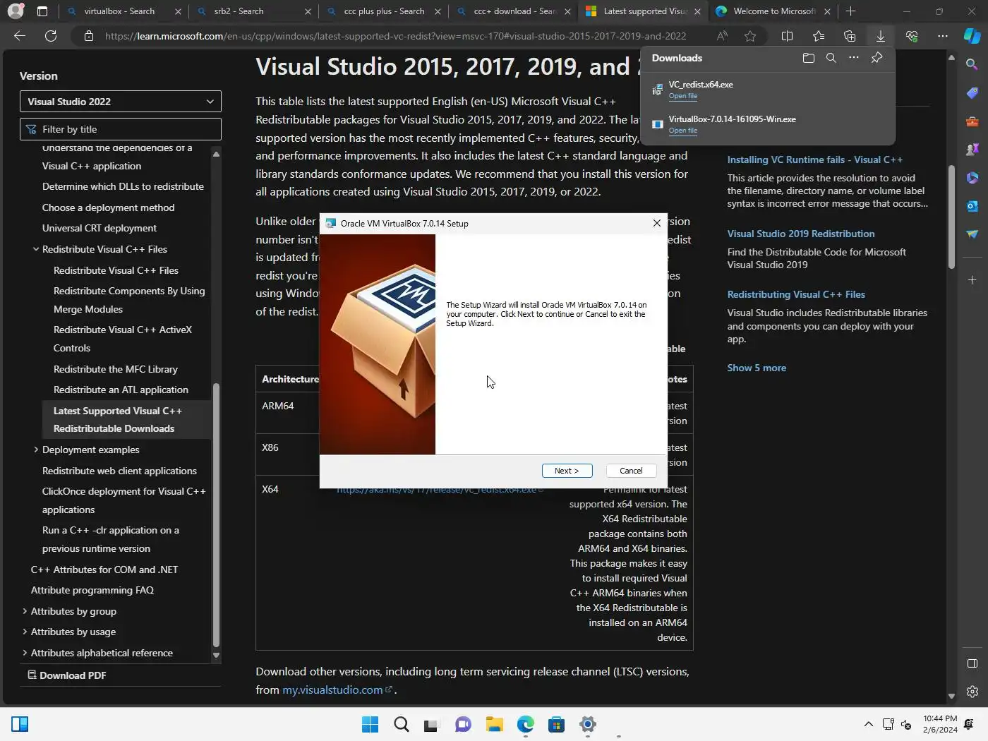Toggle split screen icon in toolbar
This screenshot has width=988, height=741.
(x=788, y=36)
